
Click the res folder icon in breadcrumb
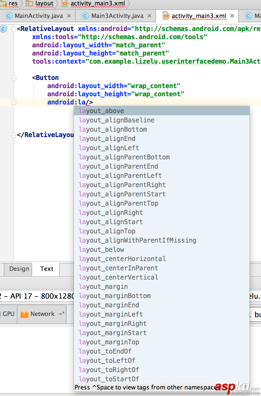[4, 4]
